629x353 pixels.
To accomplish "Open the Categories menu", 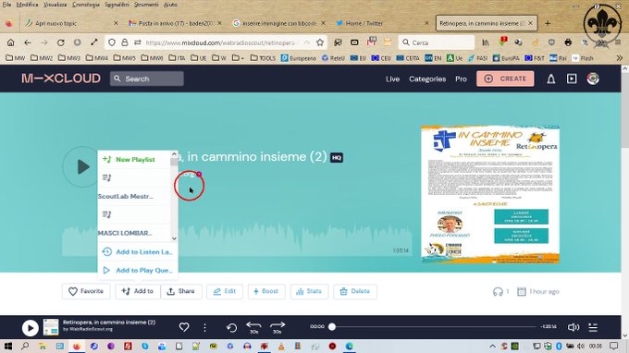I will pyautogui.click(x=427, y=79).
